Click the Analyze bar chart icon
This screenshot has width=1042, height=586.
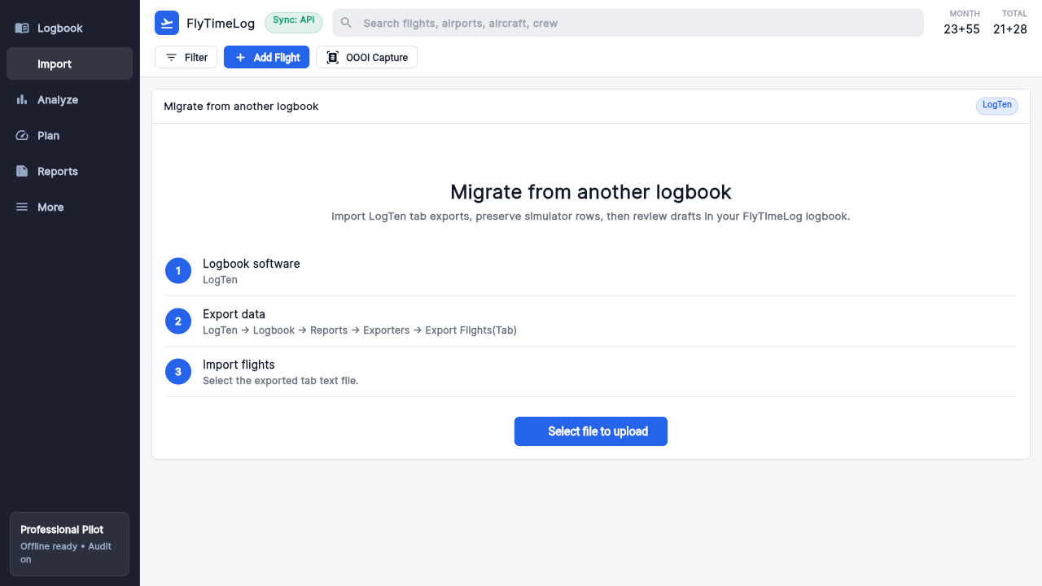pyautogui.click(x=22, y=99)
